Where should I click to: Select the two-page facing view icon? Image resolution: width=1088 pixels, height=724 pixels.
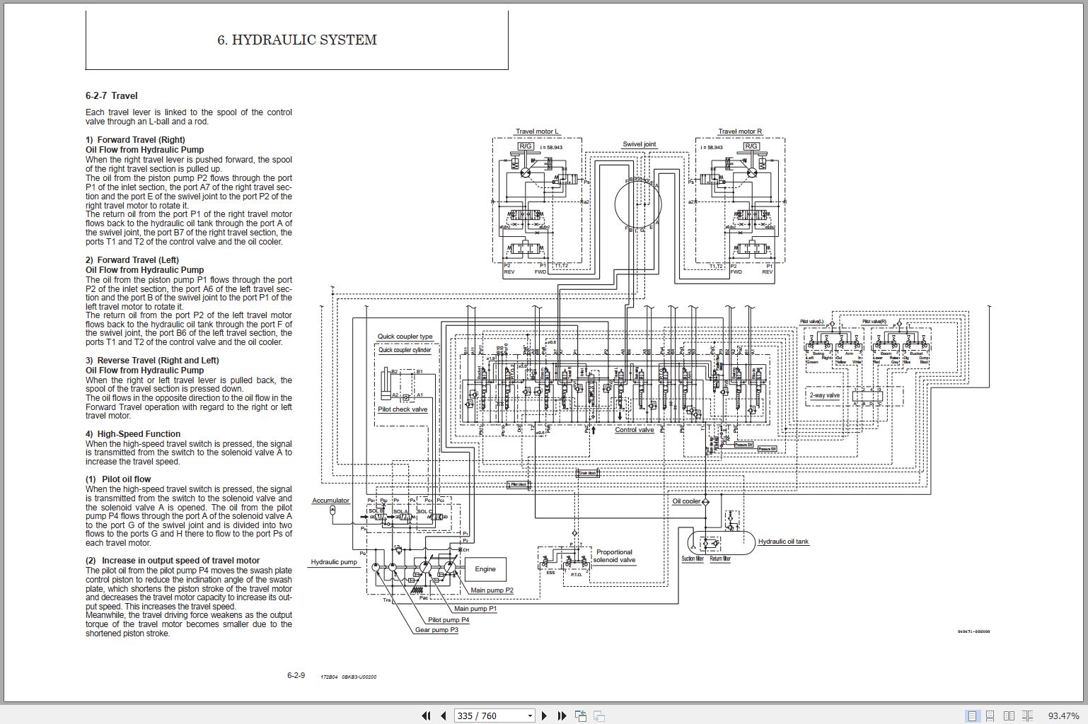[1007, 716]
